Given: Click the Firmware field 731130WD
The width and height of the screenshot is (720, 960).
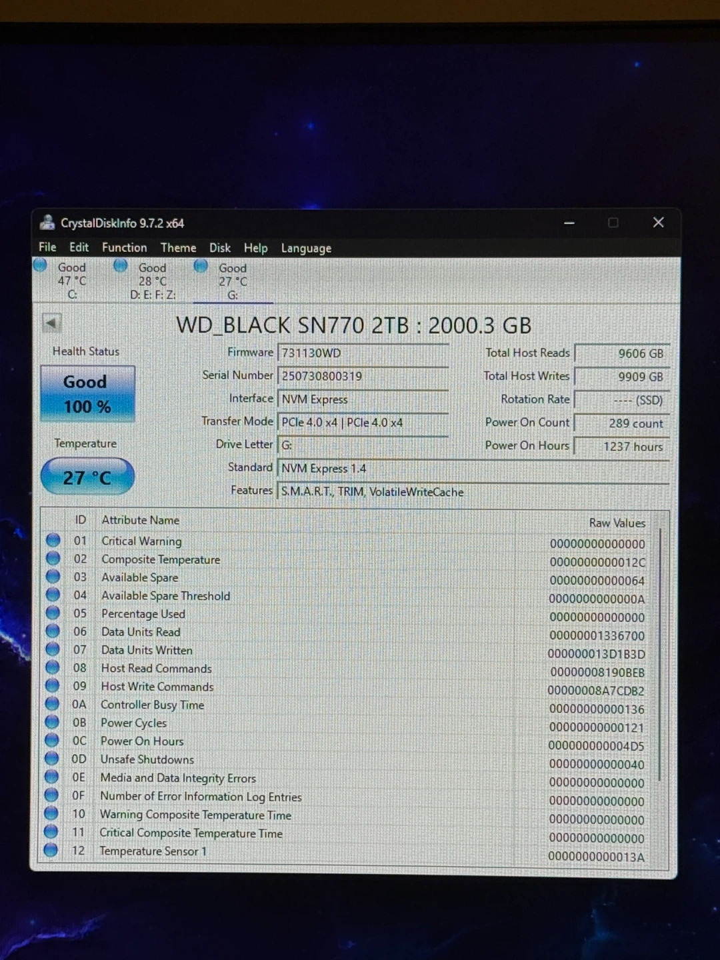Looking at the screenshot, I should (x=363, y=353).
